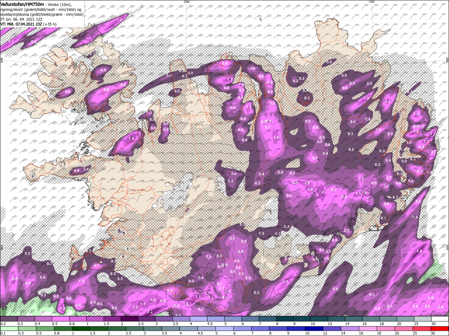Click the '2.2' precipitation value on the map
The image size is (449, 336).
coord(150,312)
